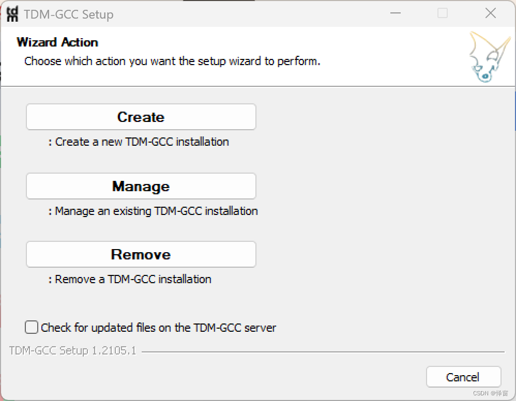Click the CSDN watermark in the corner
This screenshot has width=516, height=401.
(491, 393)
